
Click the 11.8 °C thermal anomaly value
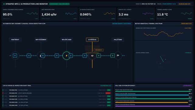pos(162,14)
